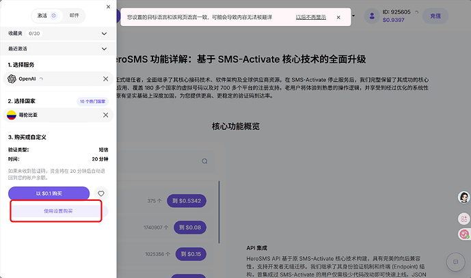Viewport: 471px width, 278px height.
Task: Click the 0/30 favorites counter
Action: coord(34,33)
